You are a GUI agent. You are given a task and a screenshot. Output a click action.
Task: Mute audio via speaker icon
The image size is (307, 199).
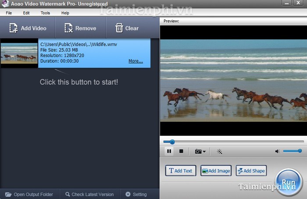(x=277, y=151)
